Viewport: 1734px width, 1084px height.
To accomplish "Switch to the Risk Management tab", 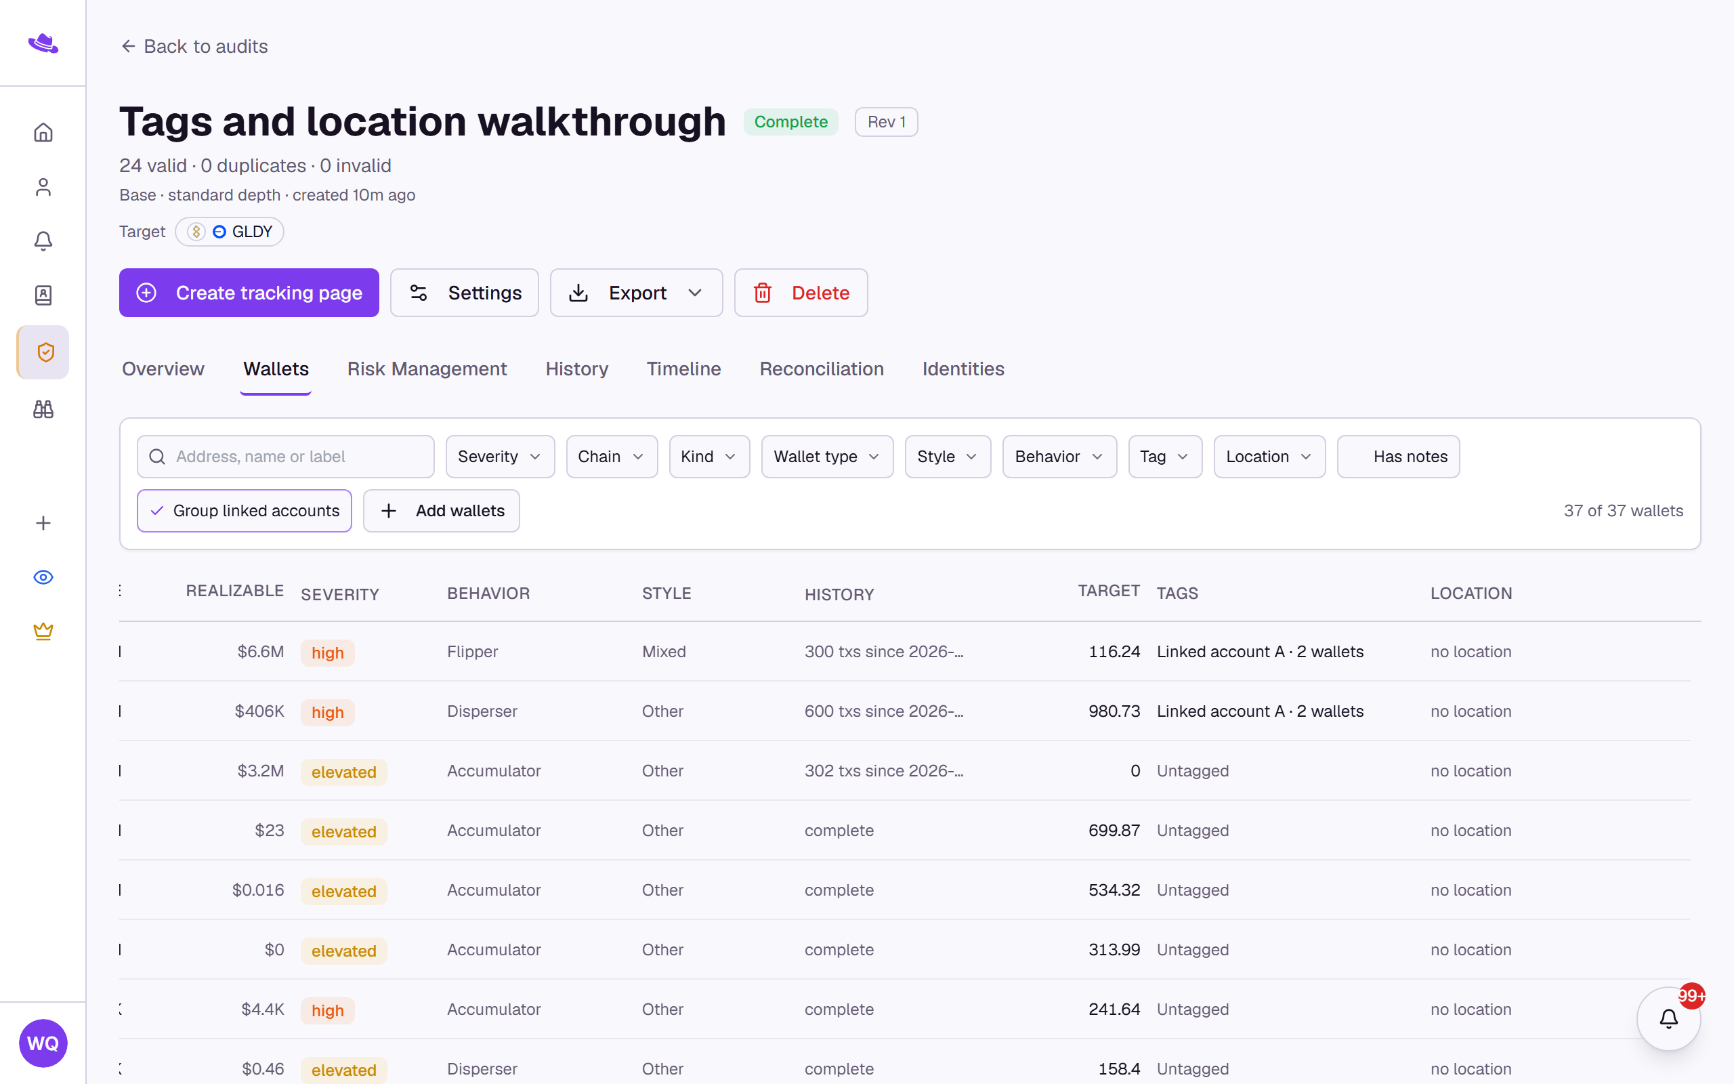I will point(427,369).
